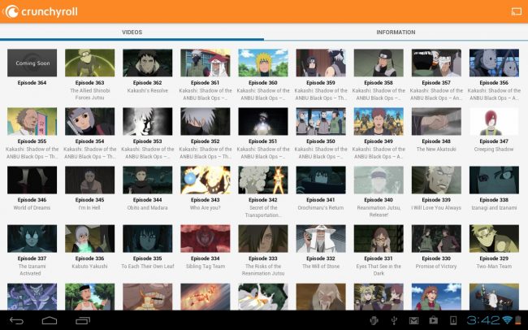Tap the battery status icon
Screen dimensions: 528x330
(x=518, y=320)
